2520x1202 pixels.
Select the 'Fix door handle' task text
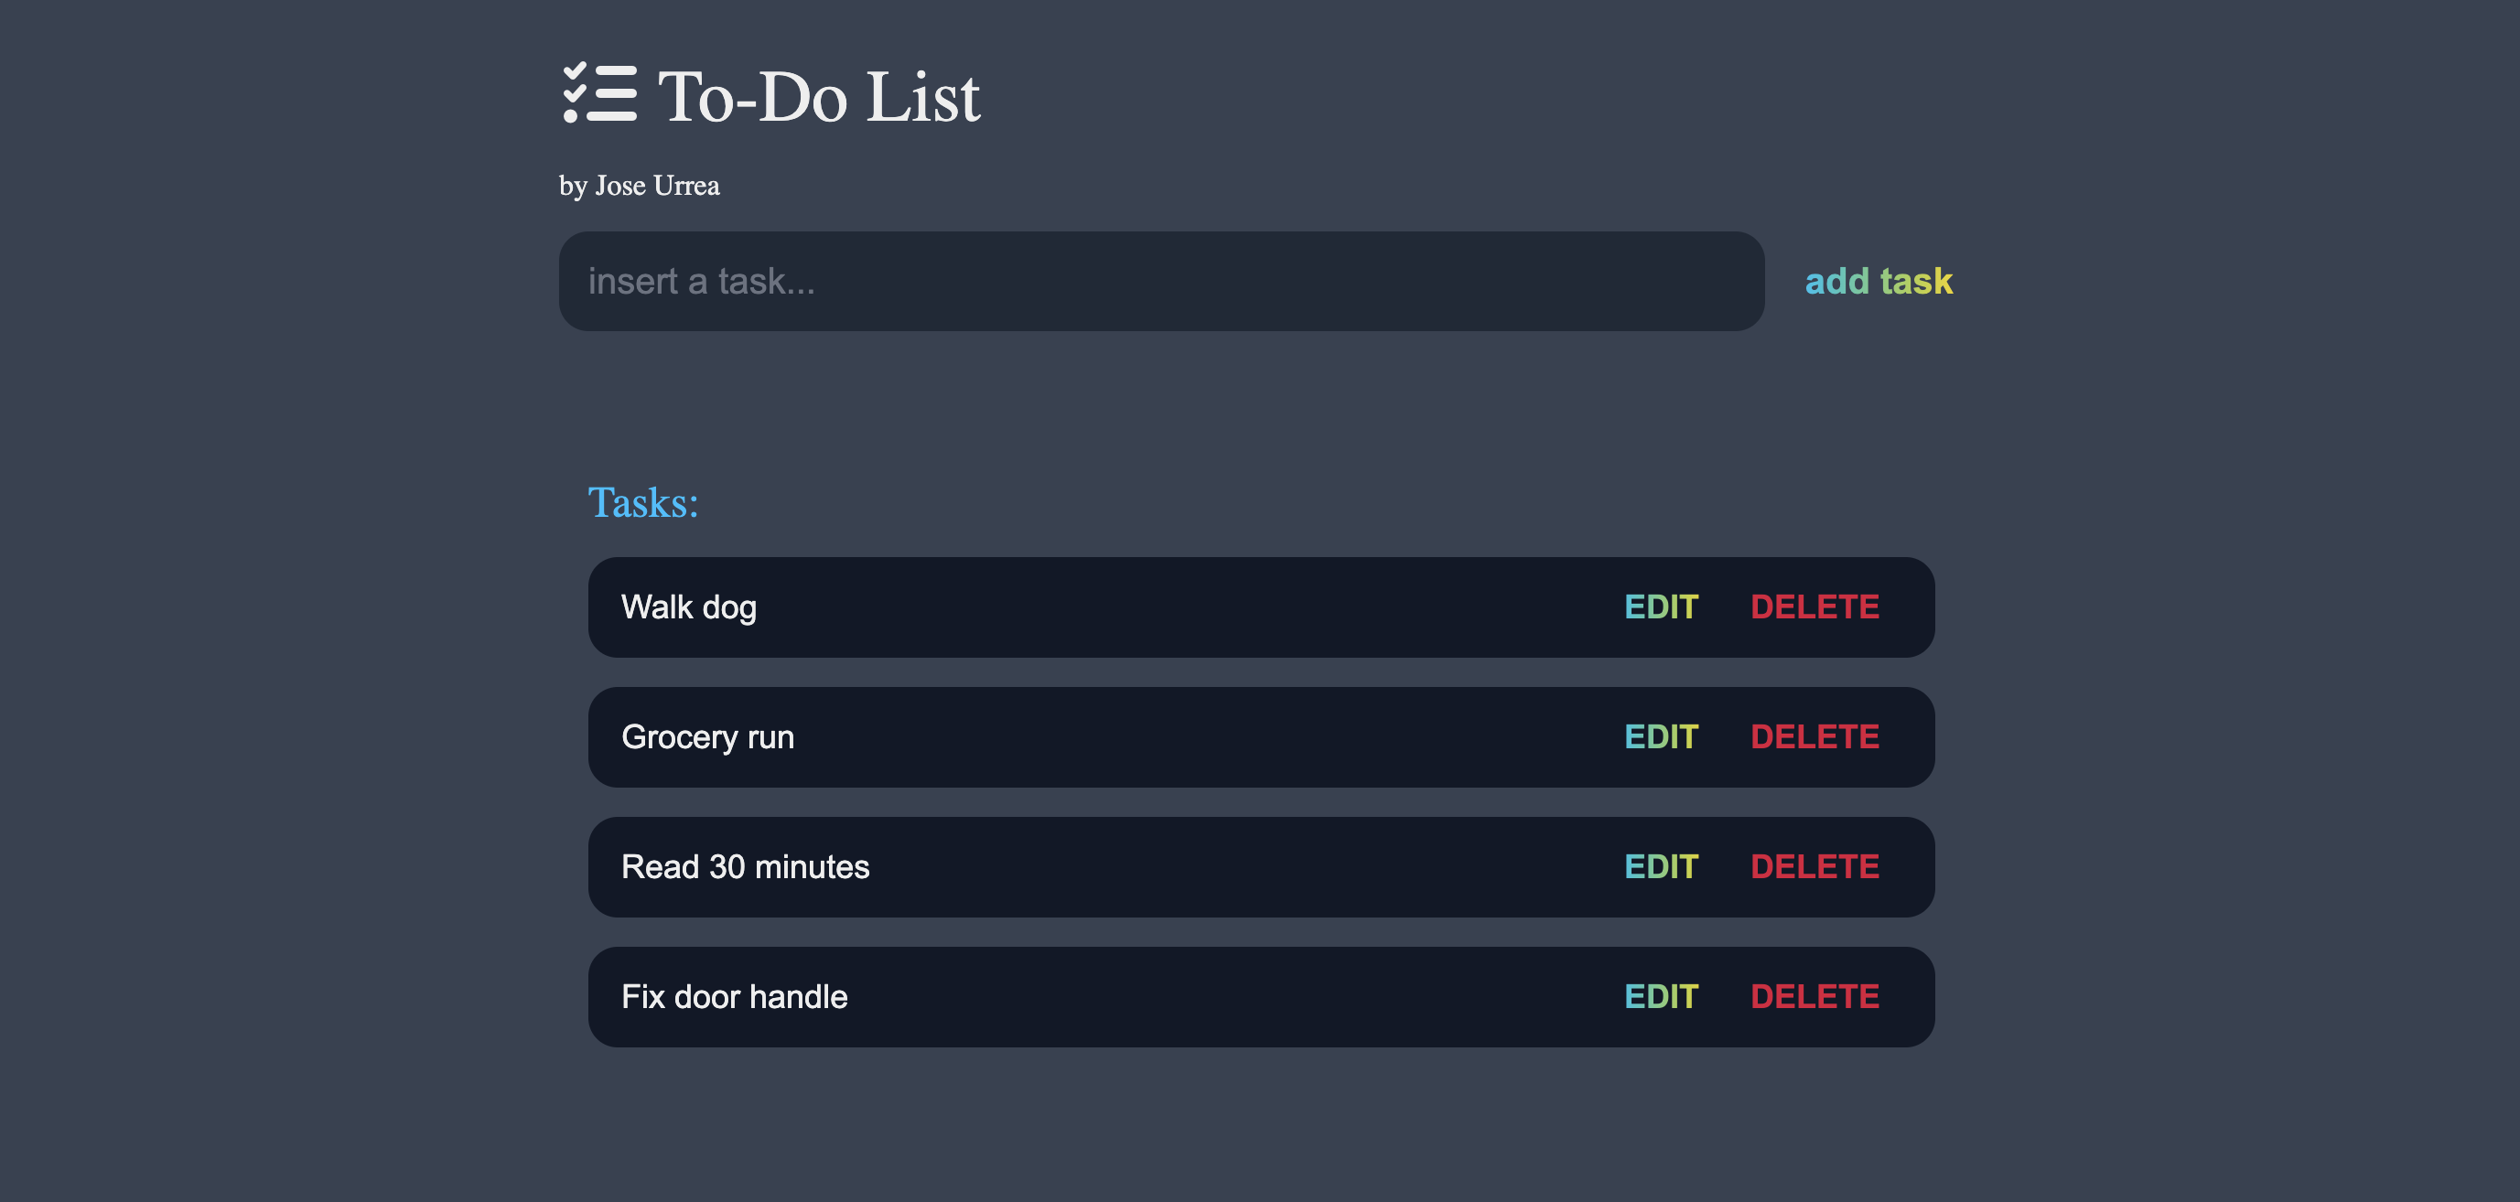pyautogui.click(x=734, y=998)
